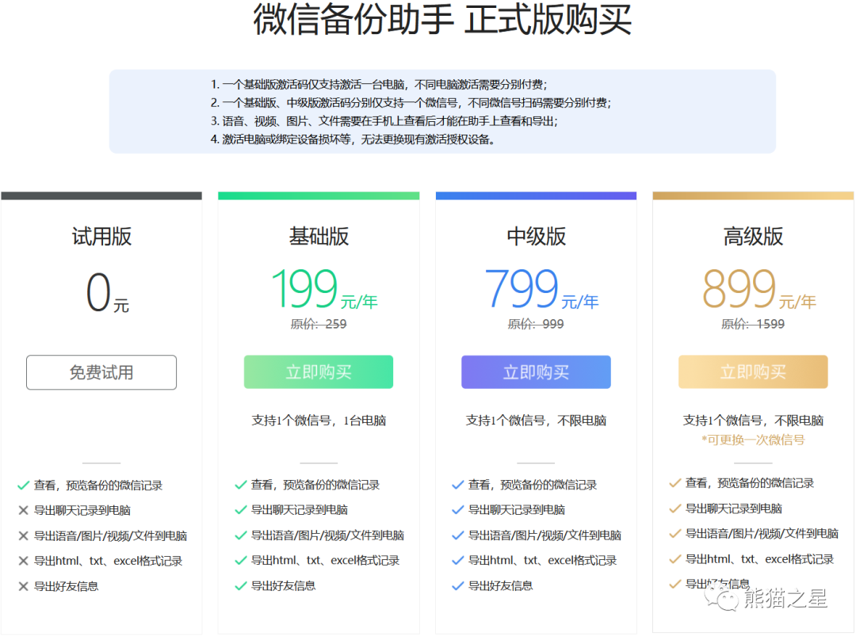Click notice line 3 about 语音、视频、图片
Screen dimensions: 856x636
[384, 121]
